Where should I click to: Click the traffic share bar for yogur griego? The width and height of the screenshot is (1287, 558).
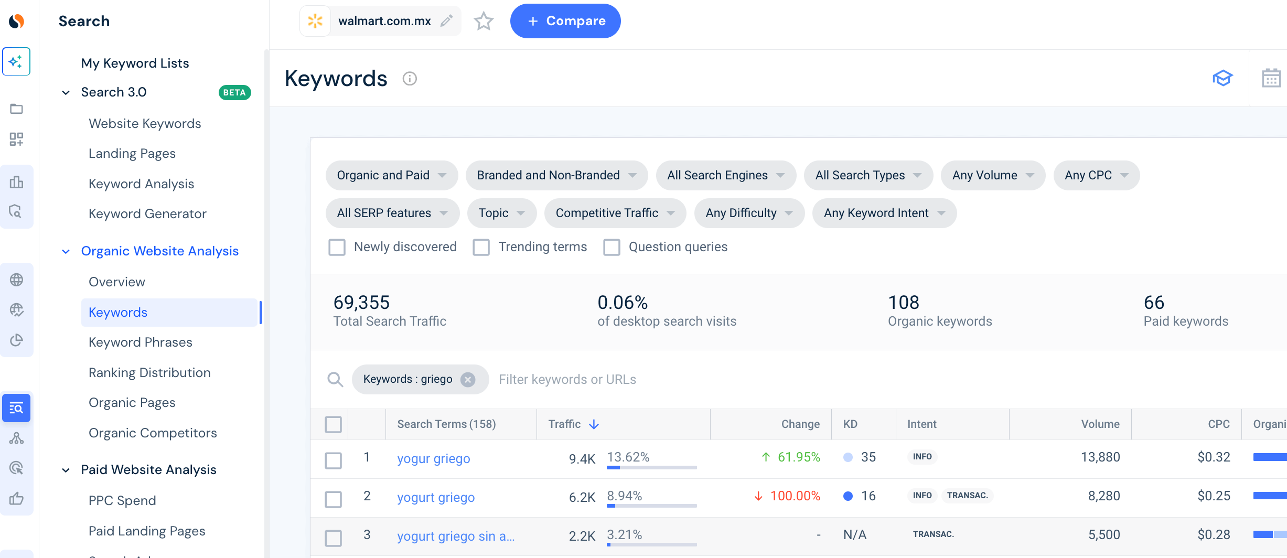point(651,467)
